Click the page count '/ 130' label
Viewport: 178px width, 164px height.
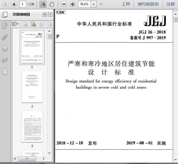pos(31,4)
